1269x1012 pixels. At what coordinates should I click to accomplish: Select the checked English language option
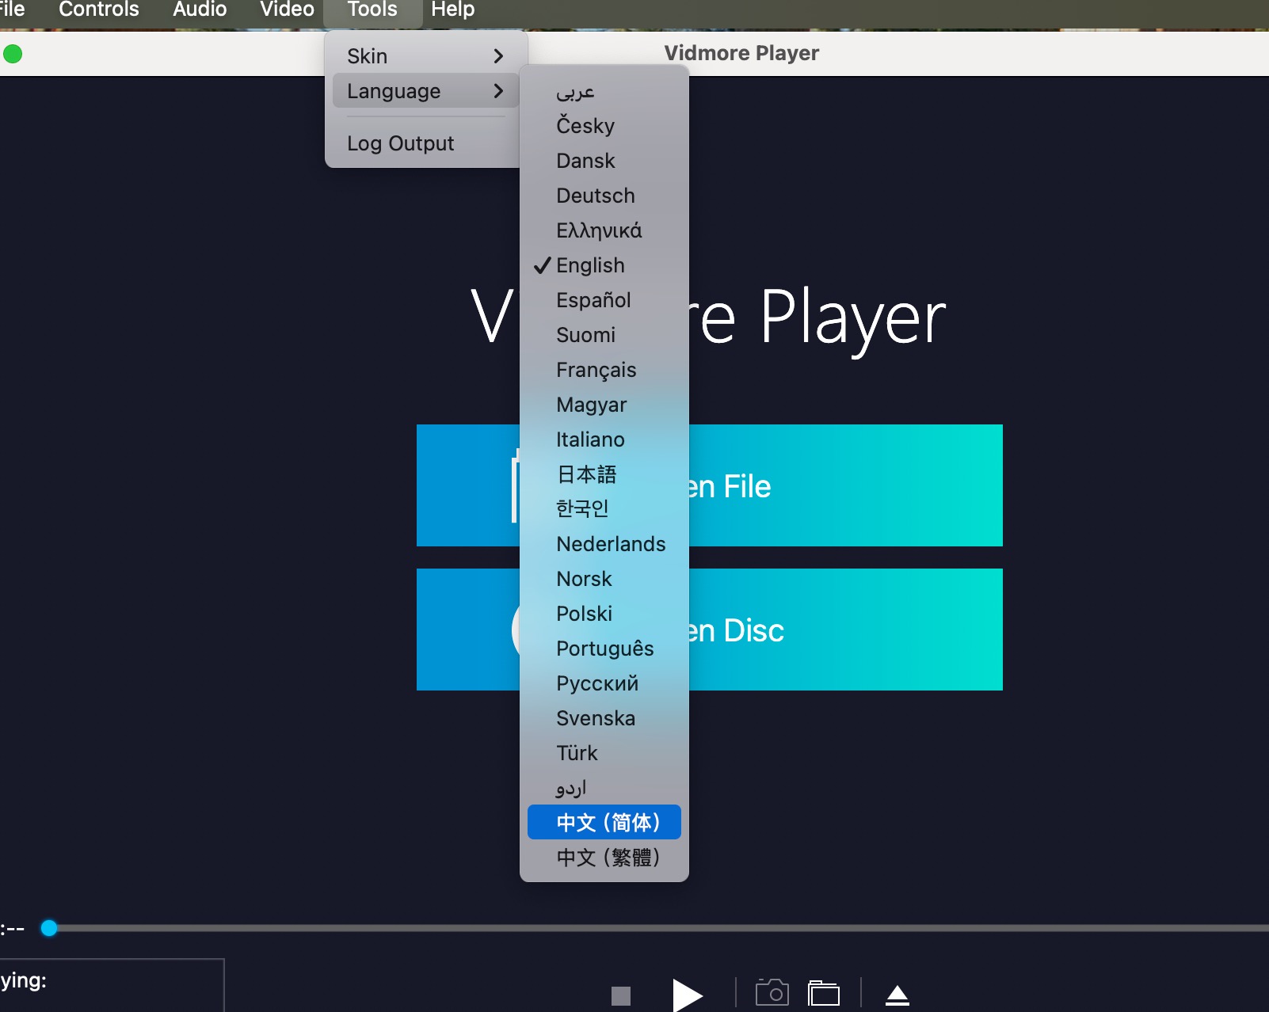[590, 265]
